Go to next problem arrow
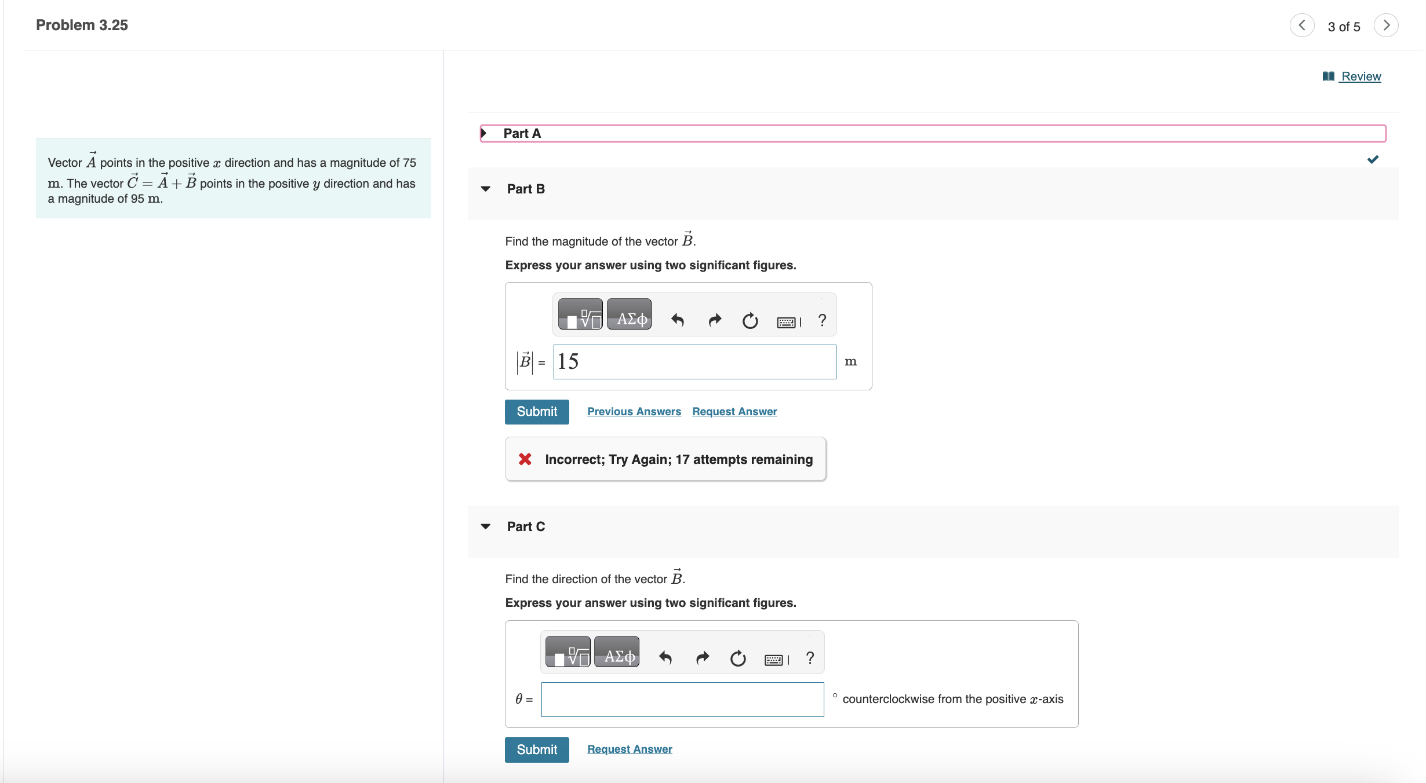This screenshot has height=783, width=1426. pyautogui.click(x=1386, y=25)
